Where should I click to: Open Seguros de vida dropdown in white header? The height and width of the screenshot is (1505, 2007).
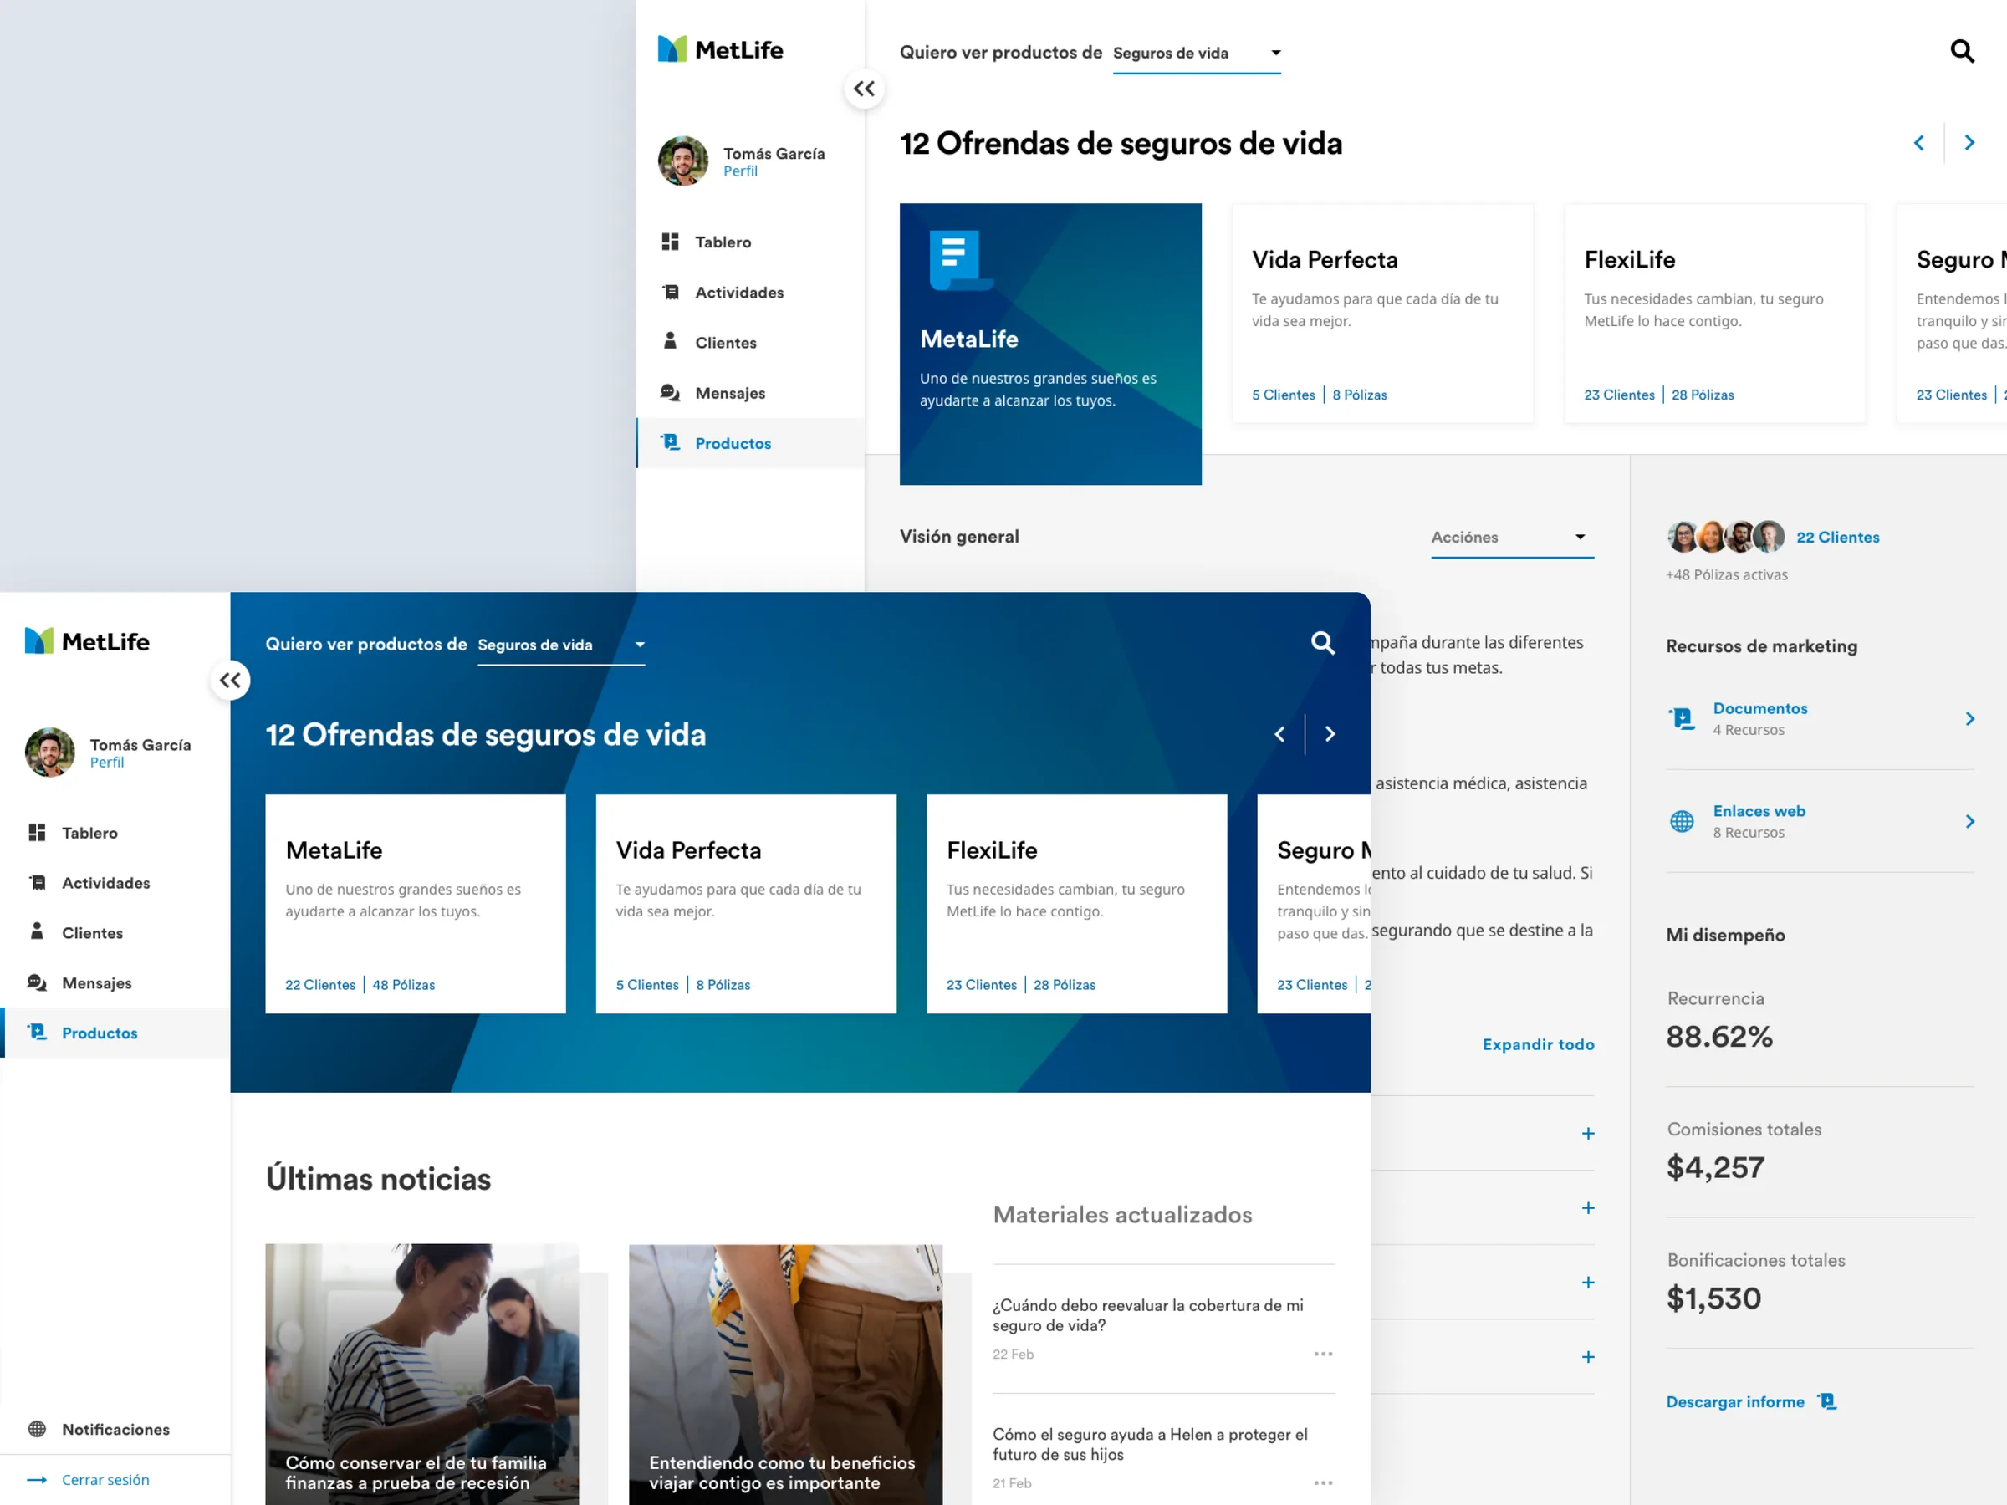pyautogui.click(x=1196, y=53)
